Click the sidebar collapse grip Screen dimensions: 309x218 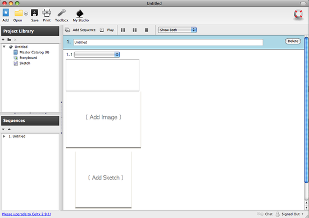point(61,117)
